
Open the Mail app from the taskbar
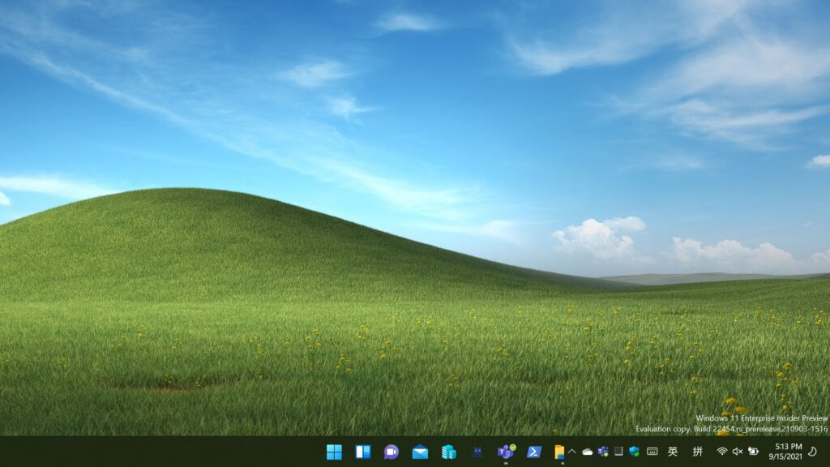coord(420,452)
